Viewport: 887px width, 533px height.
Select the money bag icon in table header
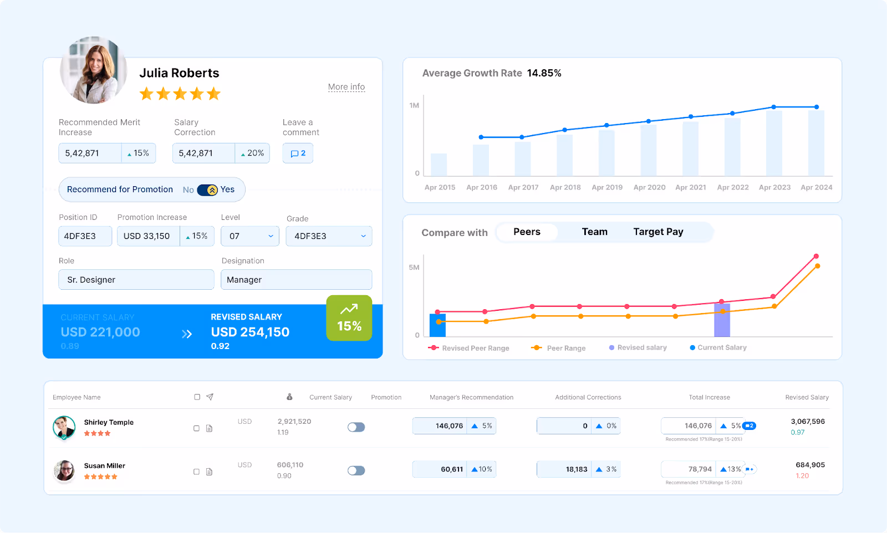click(289, 397)
